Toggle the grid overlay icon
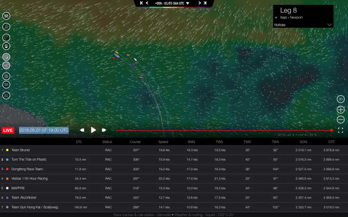Image resolution: width=348 pixels, height=217 pixels. click(7, 76)
